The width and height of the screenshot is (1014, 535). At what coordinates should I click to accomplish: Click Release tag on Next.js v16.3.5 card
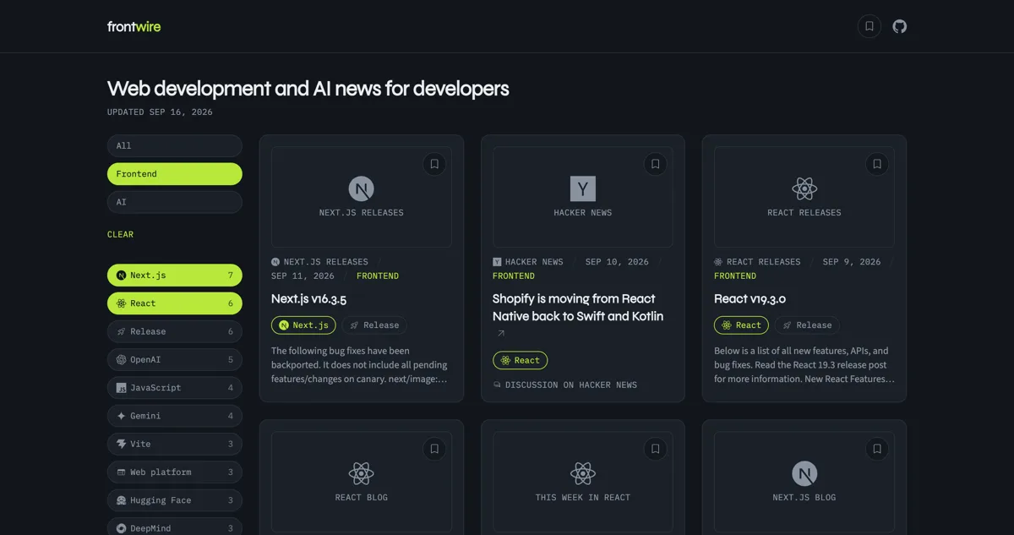[374, 325]
